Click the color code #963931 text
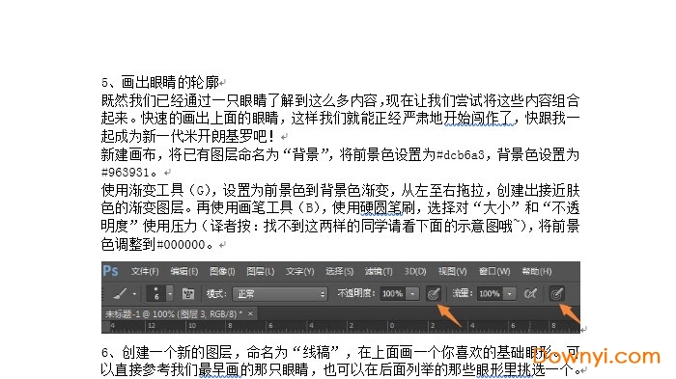676x379 pixels. click(x=125, y=173)
